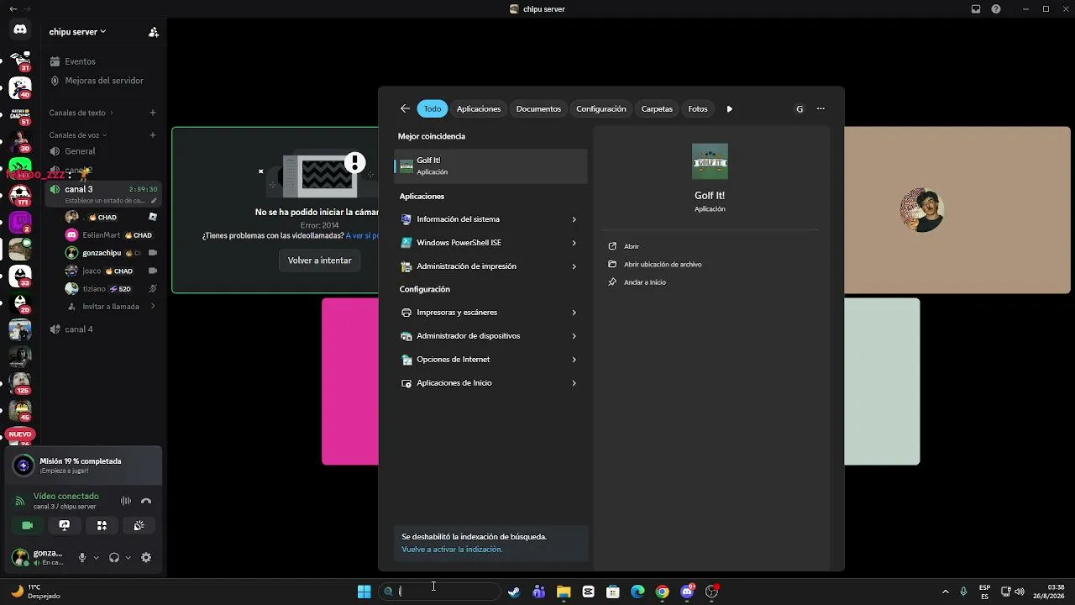Open the Discord soundboard
1075x605 pixels.
pyautogui.click(x=139, y=525)
